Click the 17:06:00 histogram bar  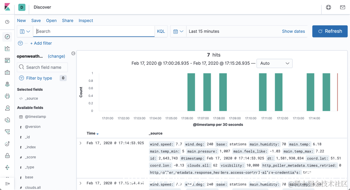pos(191,92)
